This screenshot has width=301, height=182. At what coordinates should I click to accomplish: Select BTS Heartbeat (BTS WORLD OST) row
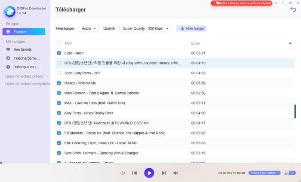coord(175,123)
